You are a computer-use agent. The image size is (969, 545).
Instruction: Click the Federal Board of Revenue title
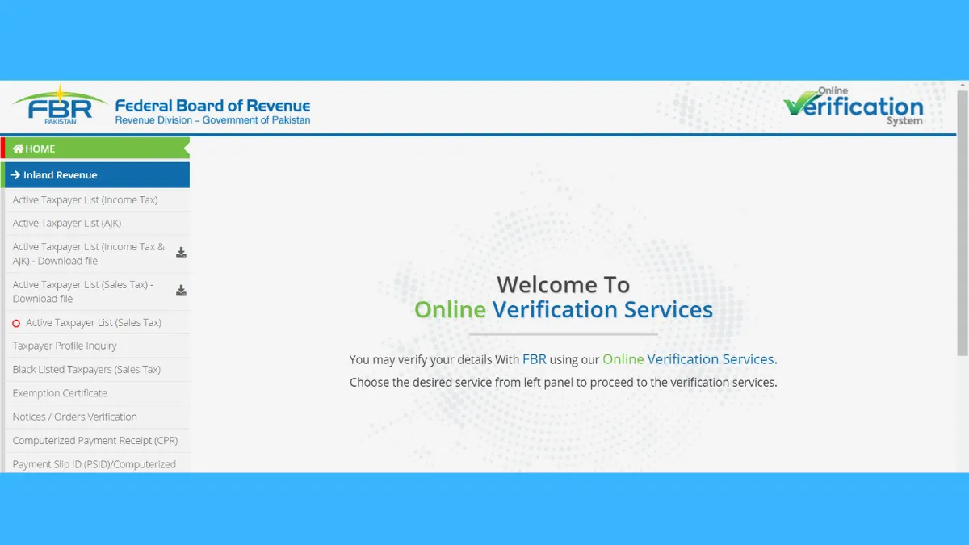(x=212, y=106)
